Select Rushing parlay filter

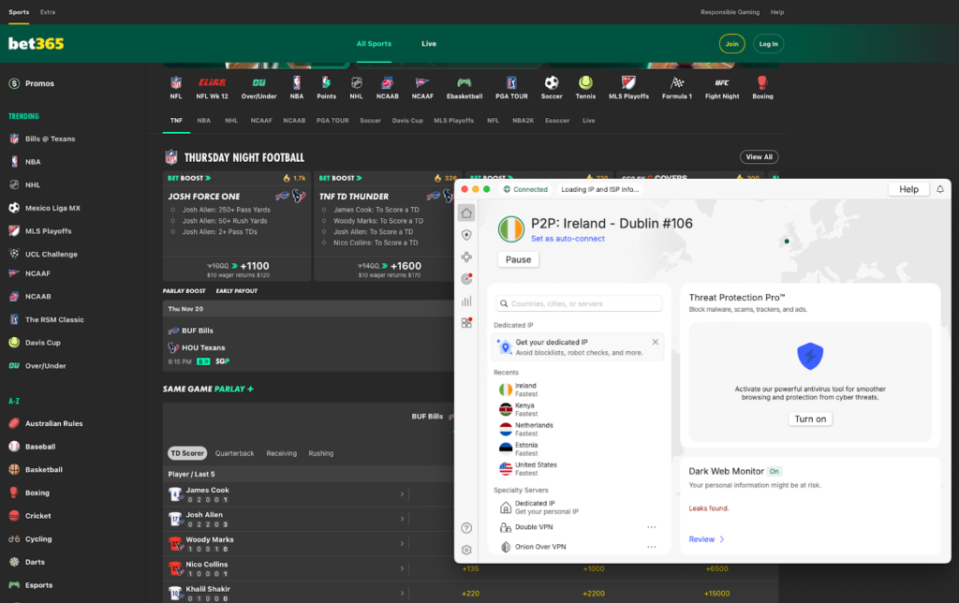tap(320, 453)
